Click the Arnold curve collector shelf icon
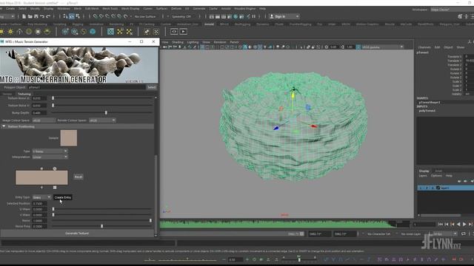Image resolution: width=474 pixels, height=266 pixels. tap(65, 31)
